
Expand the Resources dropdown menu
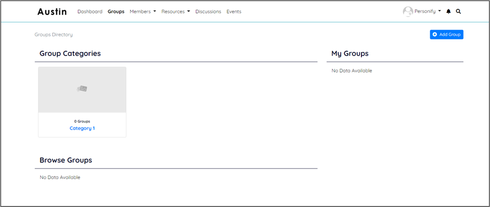pyautogui.click(x=176, y=11)
